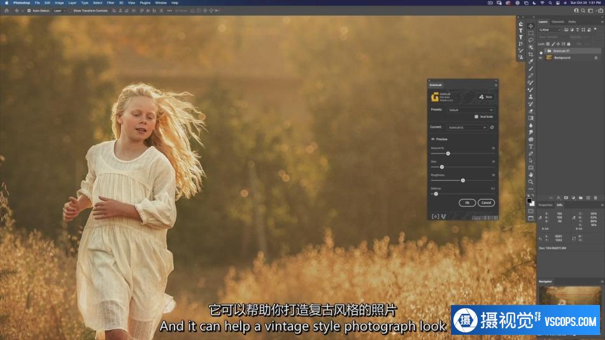Screen dimensions: 605x340
Task: Click the Wi-Fi icon in menu bar
Action: pos(542,3)
